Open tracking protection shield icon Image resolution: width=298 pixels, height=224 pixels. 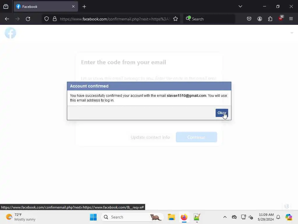point(47,19)
